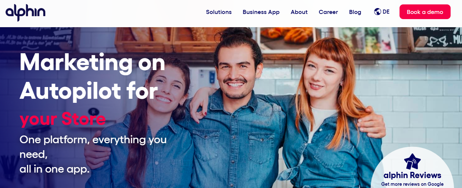Select the alphin Reviews title text

click(x=412, y=175)
